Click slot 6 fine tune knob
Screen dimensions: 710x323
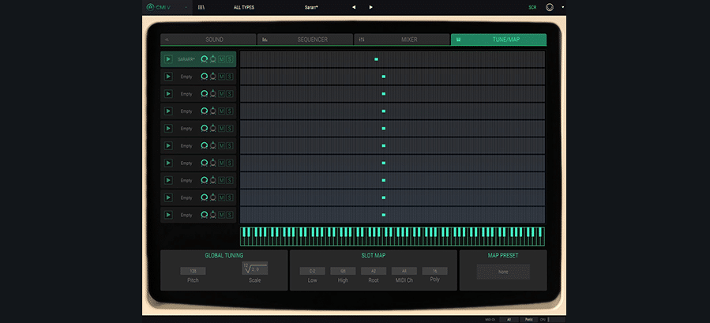point(212,146)
